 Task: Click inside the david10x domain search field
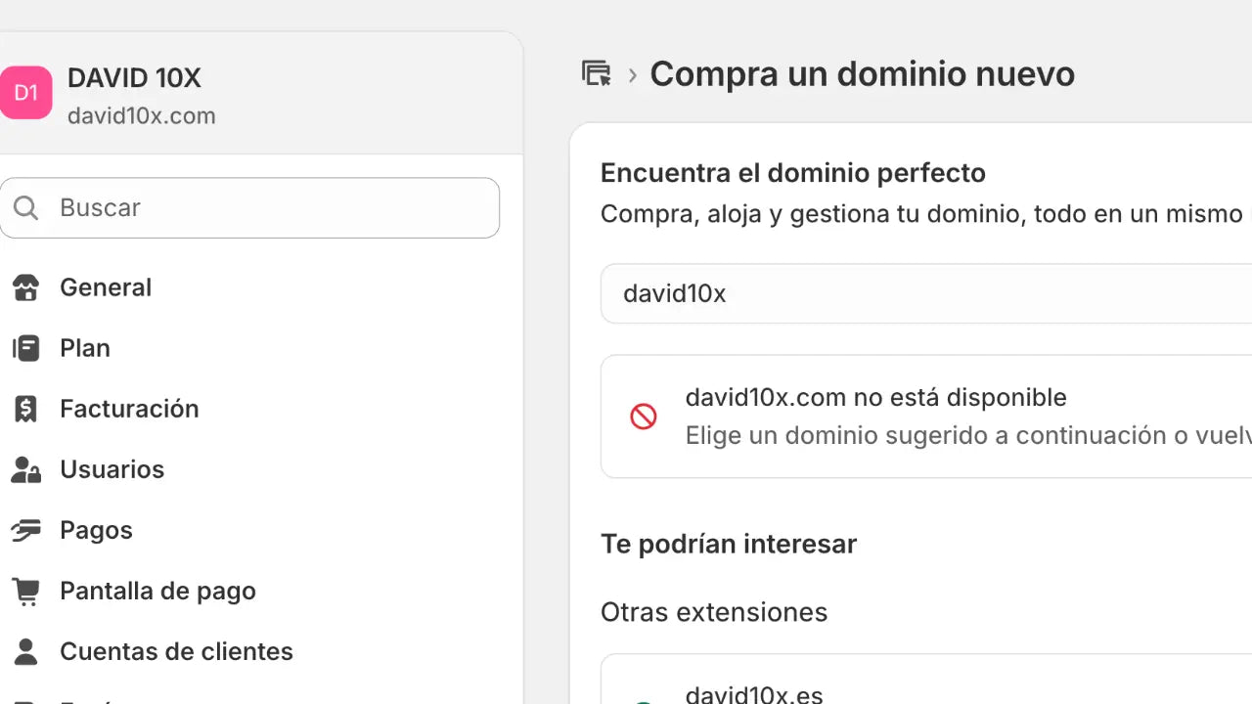pos(880,293)
